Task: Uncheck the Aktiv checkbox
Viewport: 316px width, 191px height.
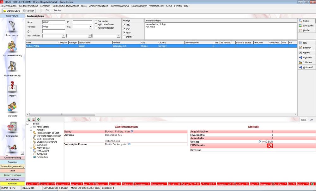Action: pos(124,33)
